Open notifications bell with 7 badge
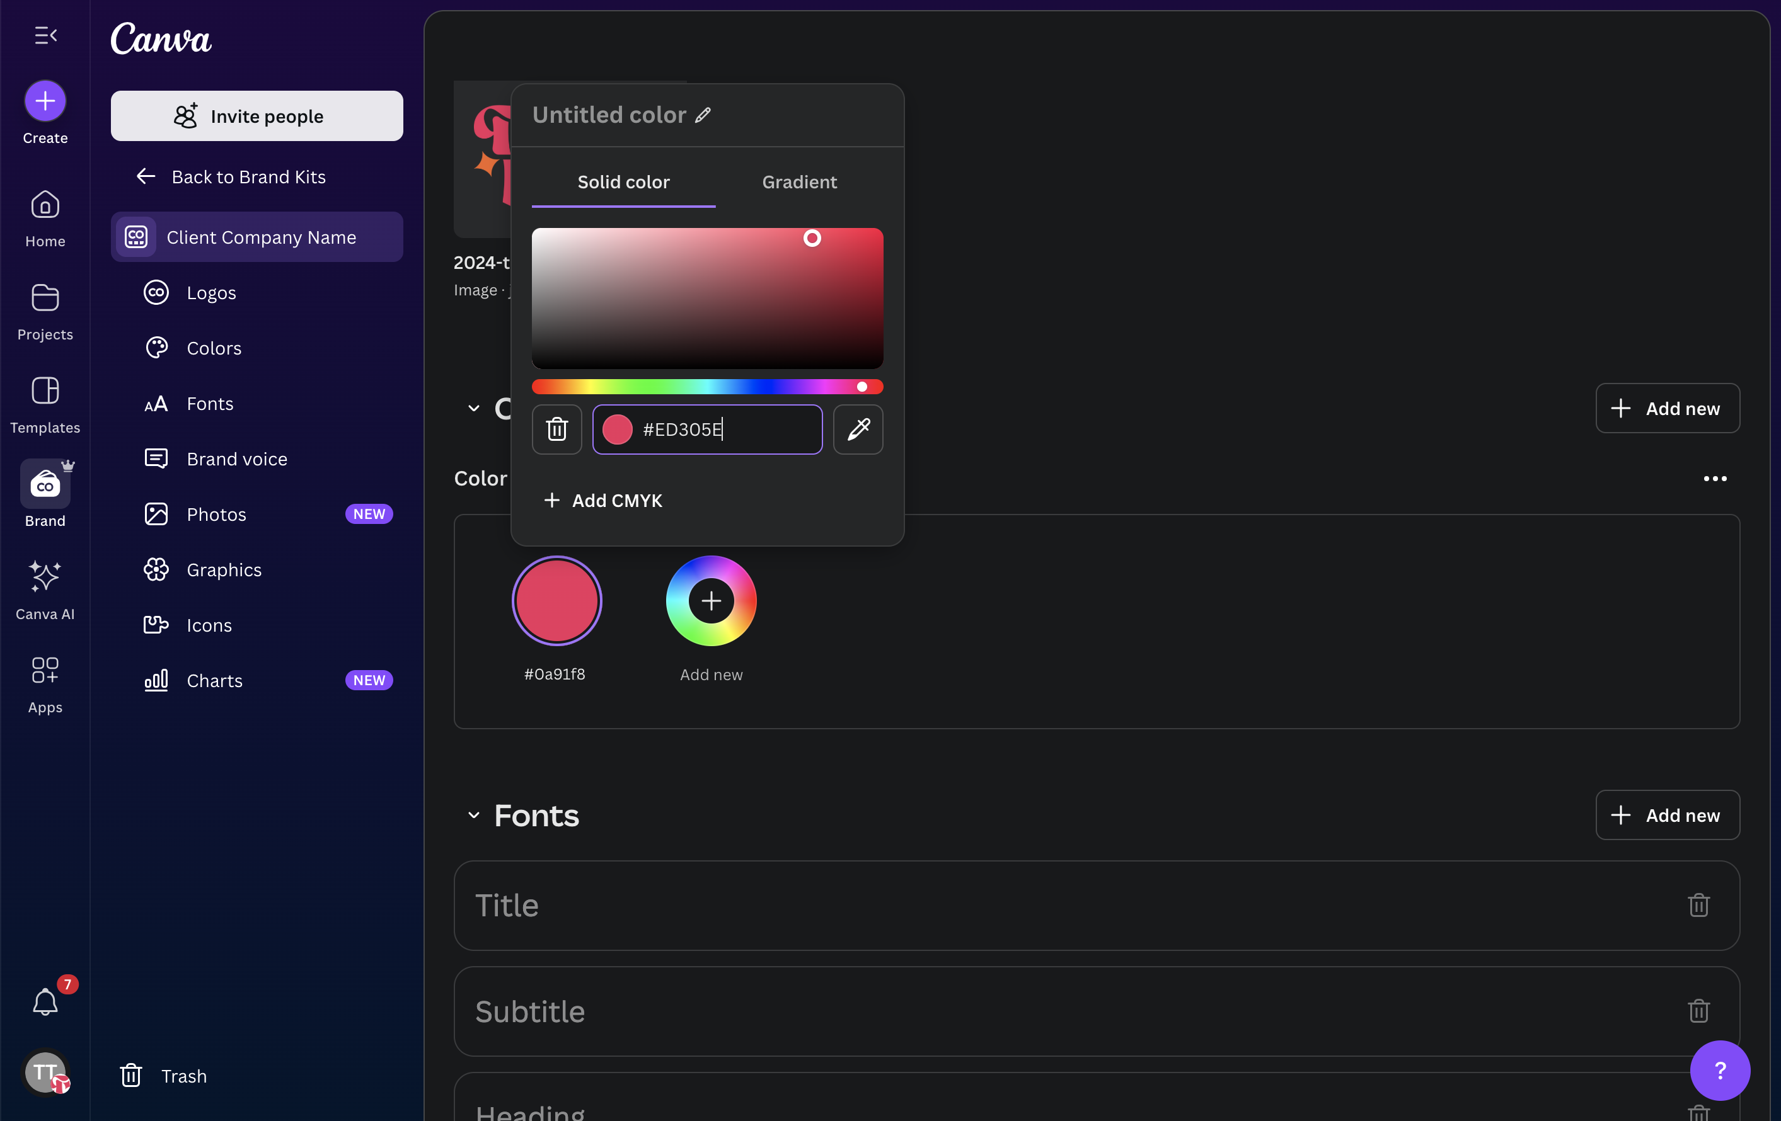This screenshot has height=1121, width=1781. pyautogui.click(x=45, y=1001)
